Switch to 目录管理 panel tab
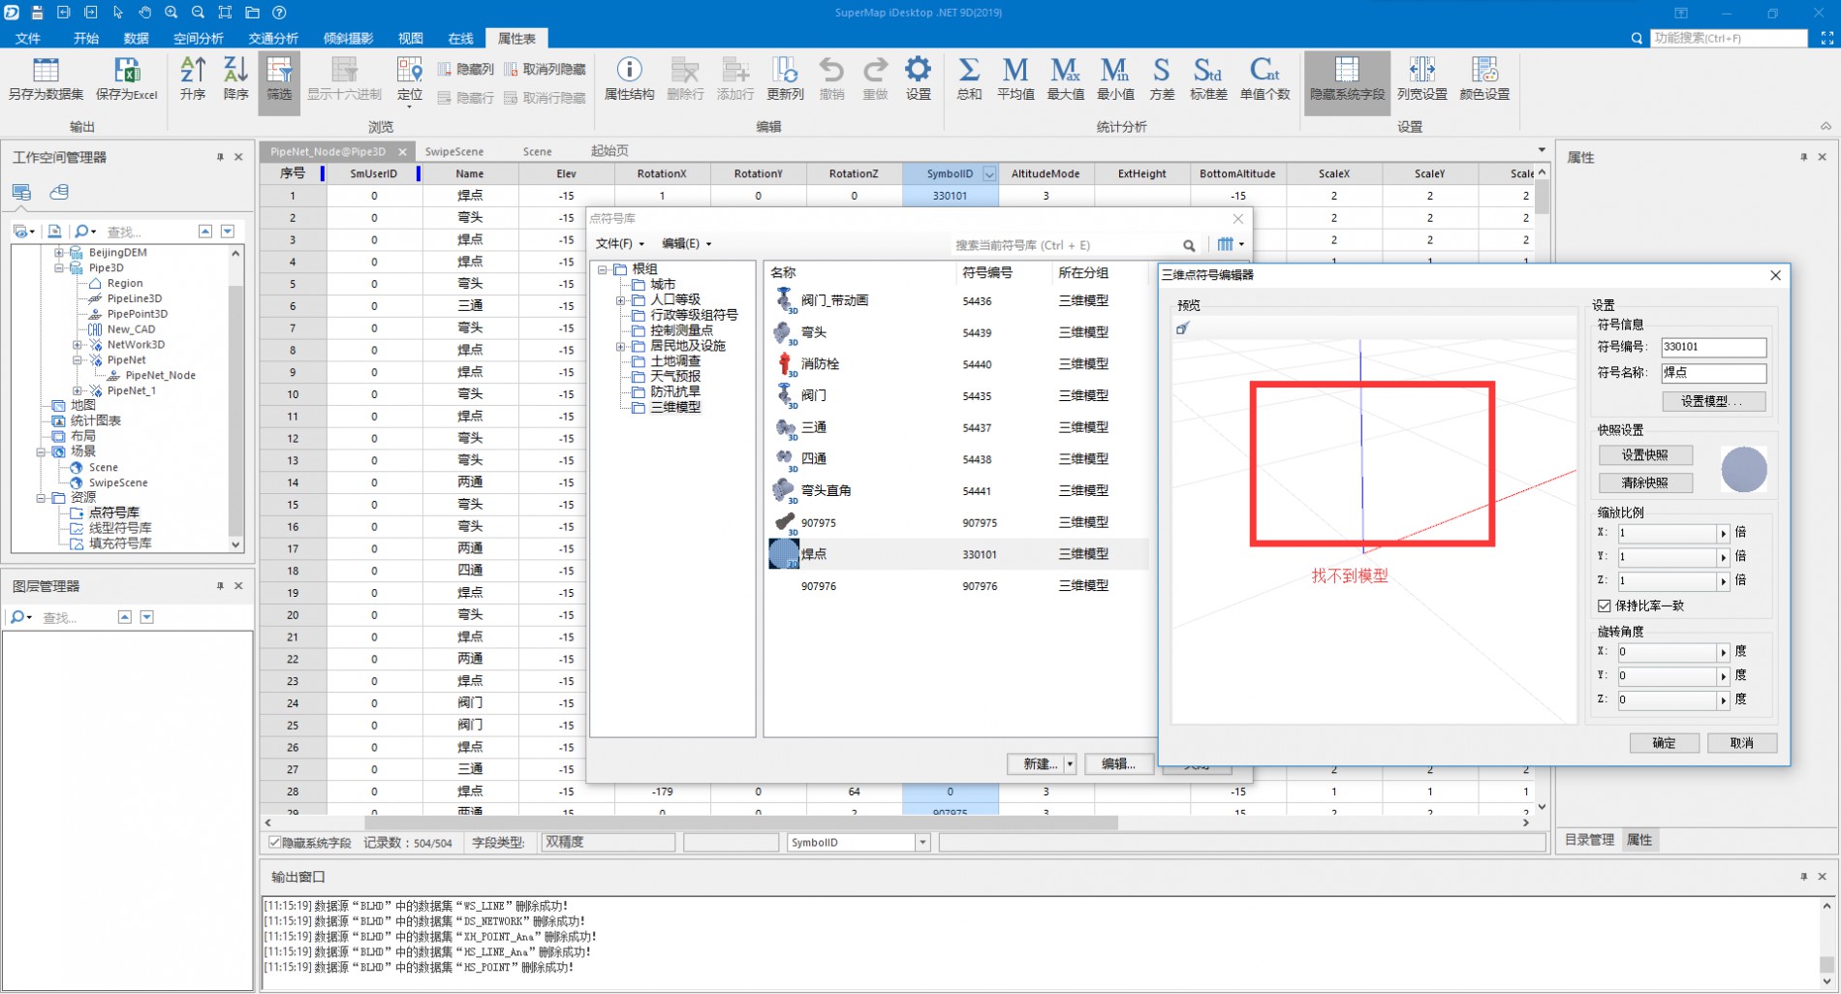Screen dimensions: 1841x994 point(1589,840)
